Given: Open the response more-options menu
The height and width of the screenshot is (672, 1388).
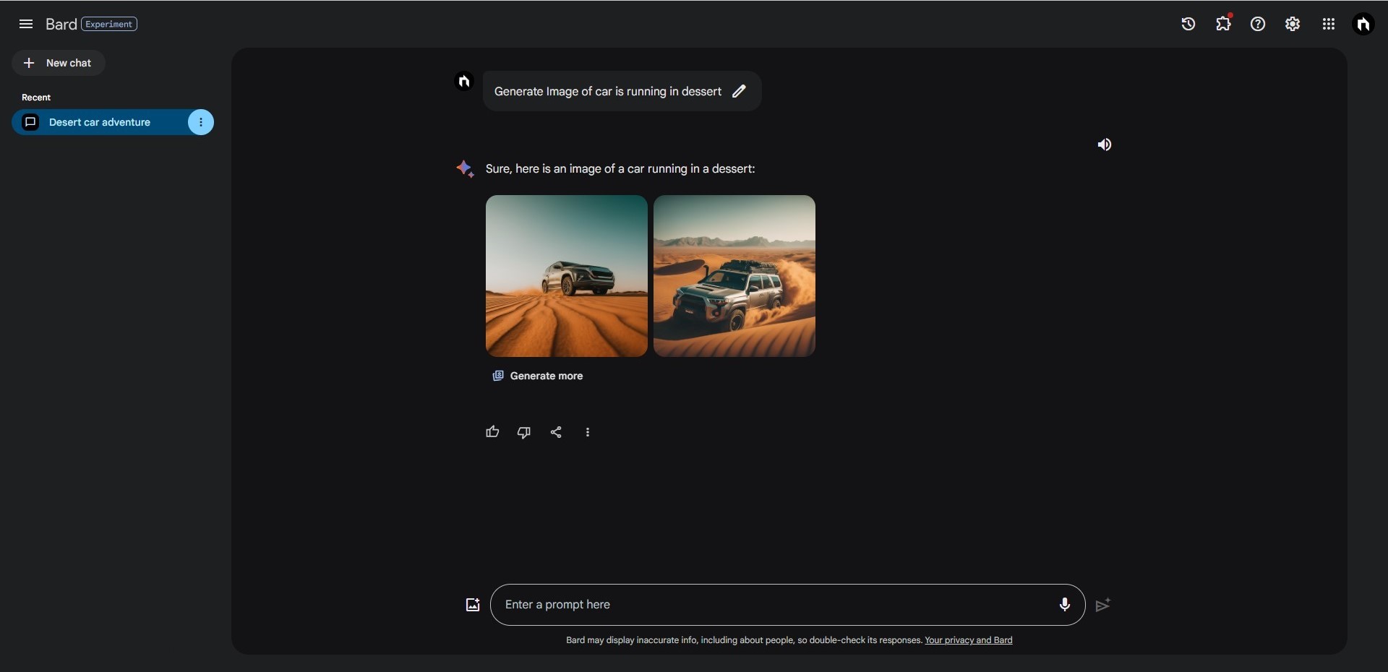Looking at the screenshot, I should point(588,431).
